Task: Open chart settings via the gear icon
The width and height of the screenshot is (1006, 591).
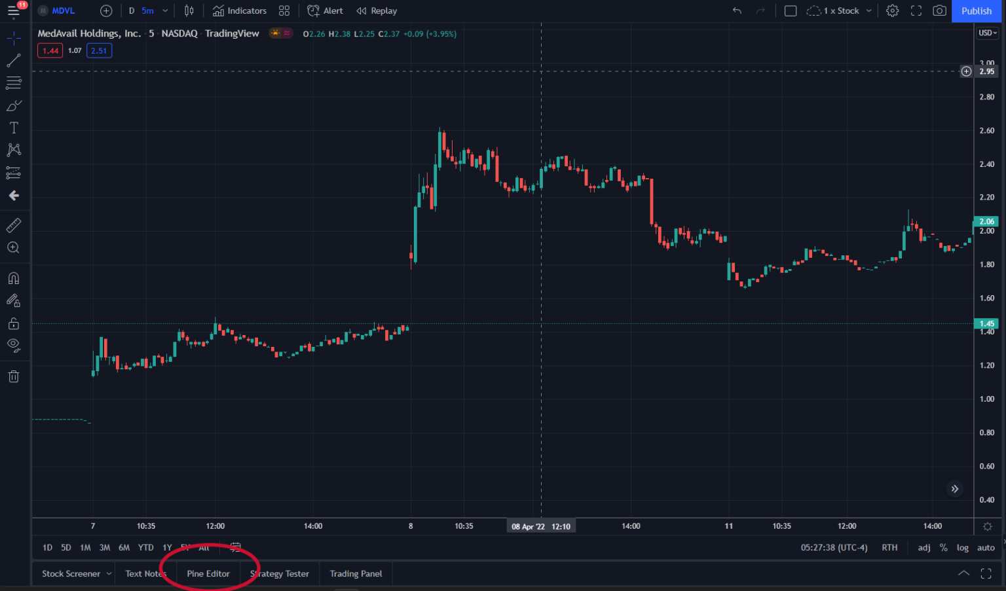Action: (892, 10)
